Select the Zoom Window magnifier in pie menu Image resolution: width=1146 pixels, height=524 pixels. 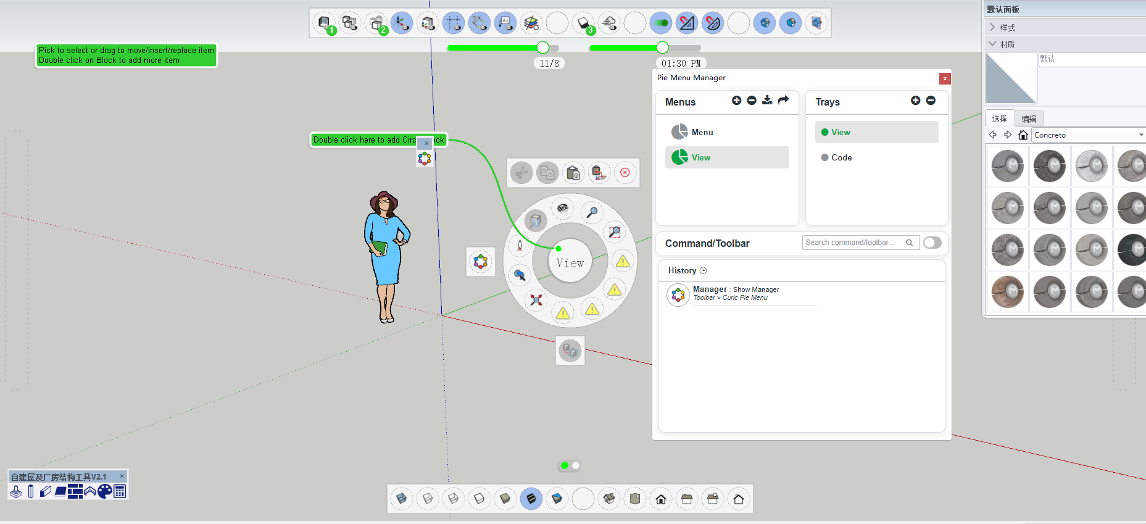615,232
